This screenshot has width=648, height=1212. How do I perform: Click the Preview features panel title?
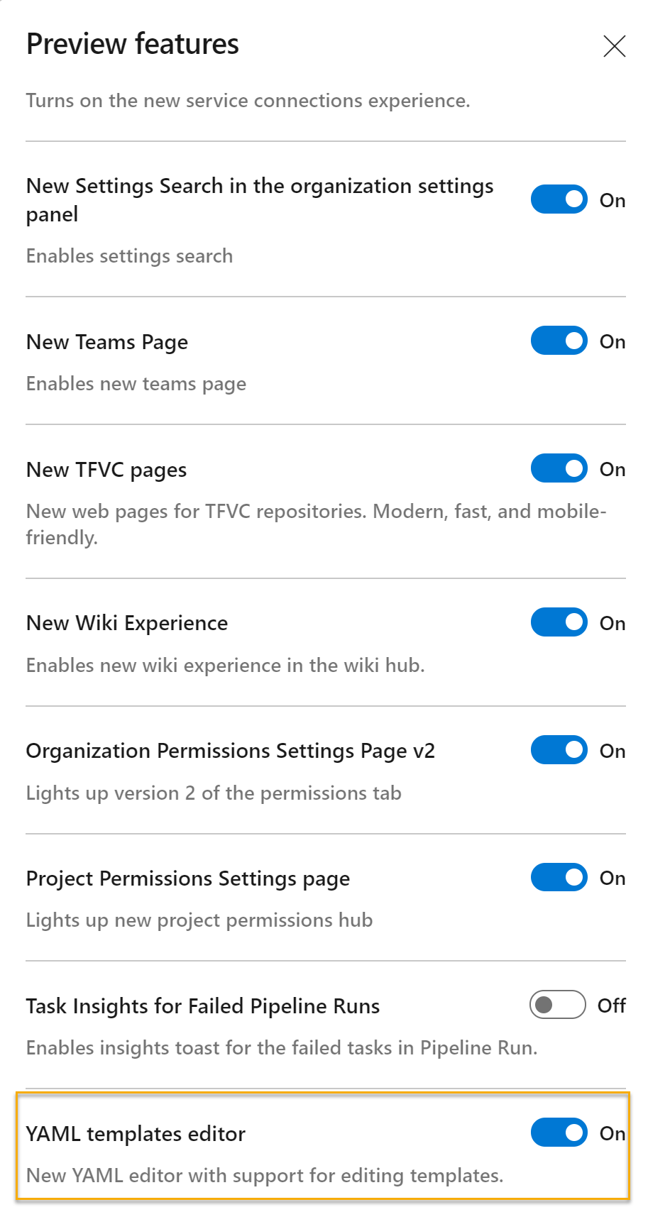[132, 44]
